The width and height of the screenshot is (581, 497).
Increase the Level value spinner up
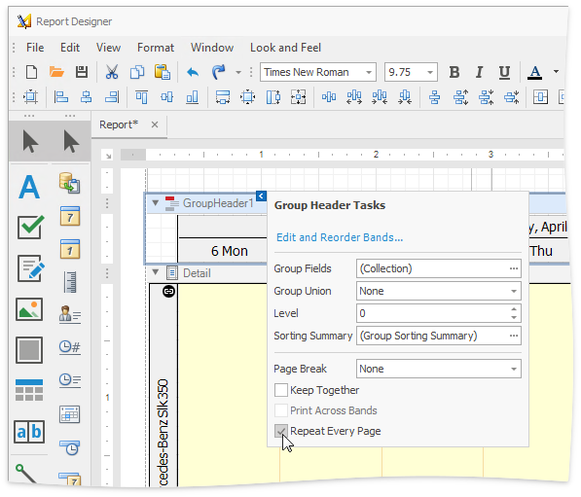[x=514, y=309]
